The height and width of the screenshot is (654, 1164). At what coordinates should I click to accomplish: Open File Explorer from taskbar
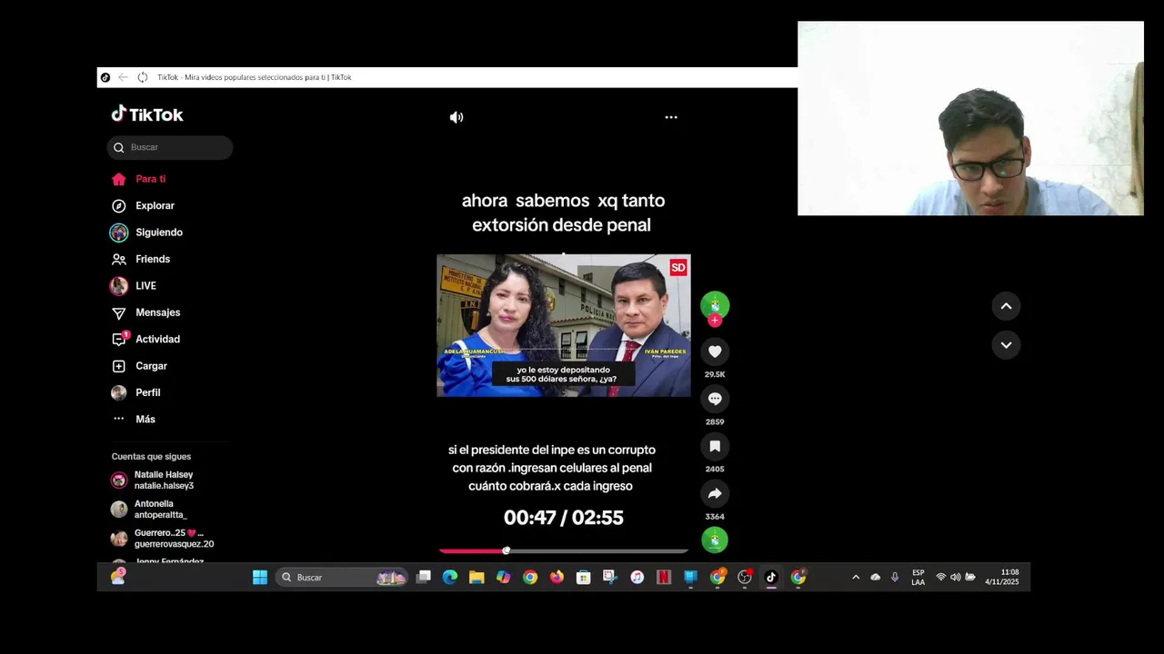477,577
